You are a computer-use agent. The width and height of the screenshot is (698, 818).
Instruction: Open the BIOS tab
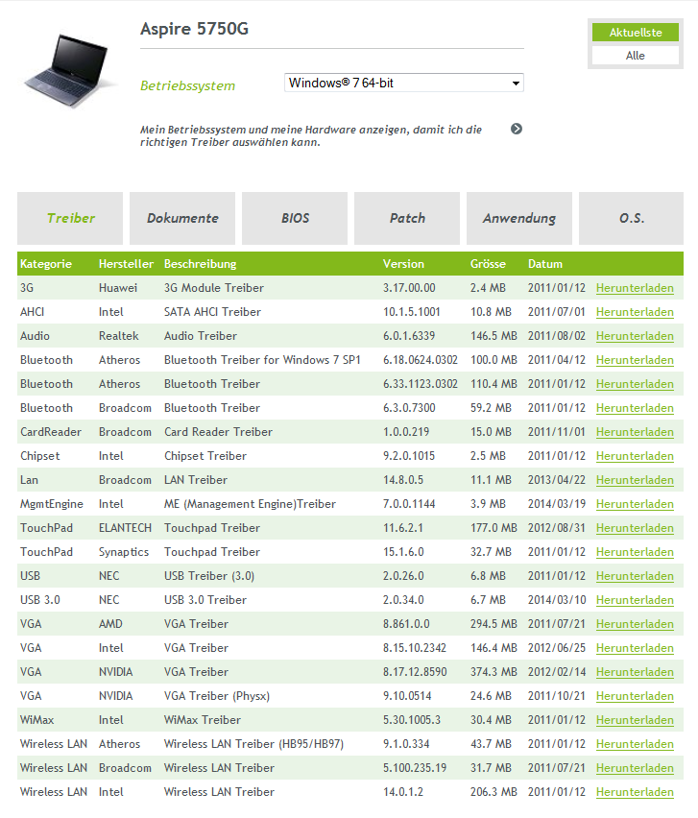pos(295,218)
